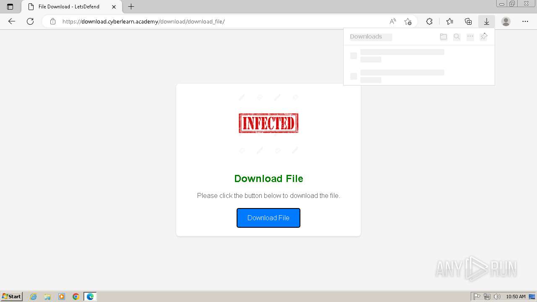Open the media player taskbar icon
This screenshot has width=537, height=302.
coord(62,297)
